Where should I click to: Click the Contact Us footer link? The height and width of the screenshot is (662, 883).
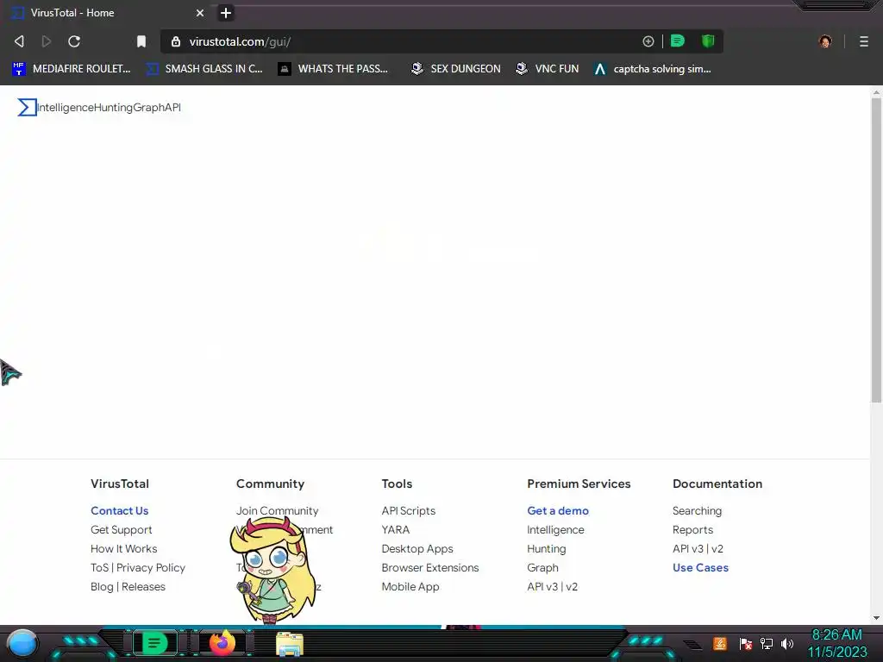tap(119, 510)
